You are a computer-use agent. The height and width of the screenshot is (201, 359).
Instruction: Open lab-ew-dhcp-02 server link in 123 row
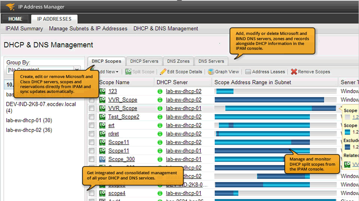tap(184, 91)
